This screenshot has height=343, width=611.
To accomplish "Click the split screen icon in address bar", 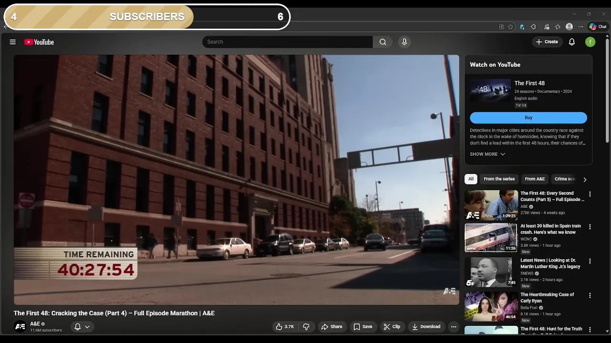I will (501, 27).
